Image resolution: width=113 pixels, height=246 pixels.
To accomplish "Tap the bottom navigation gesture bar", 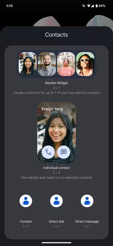I will pyautogui.click(x=56, y=243).
